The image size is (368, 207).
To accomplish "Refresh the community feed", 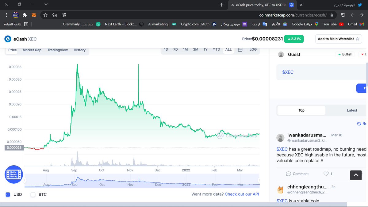I will 362,124.
